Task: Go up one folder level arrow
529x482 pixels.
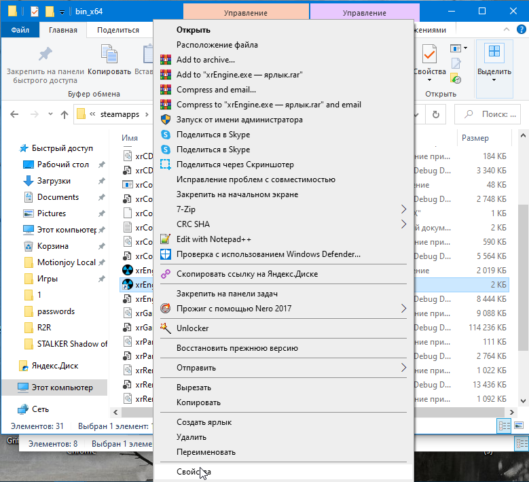Action: point(64,114)
